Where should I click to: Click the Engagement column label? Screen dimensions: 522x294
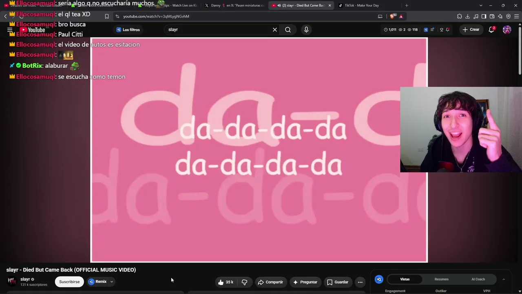395,291
